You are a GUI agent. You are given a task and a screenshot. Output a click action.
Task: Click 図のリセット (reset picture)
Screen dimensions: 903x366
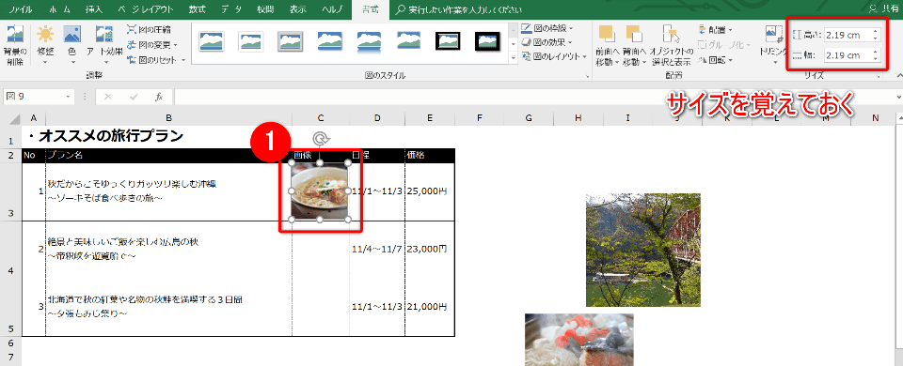click(x=155, y=59)
